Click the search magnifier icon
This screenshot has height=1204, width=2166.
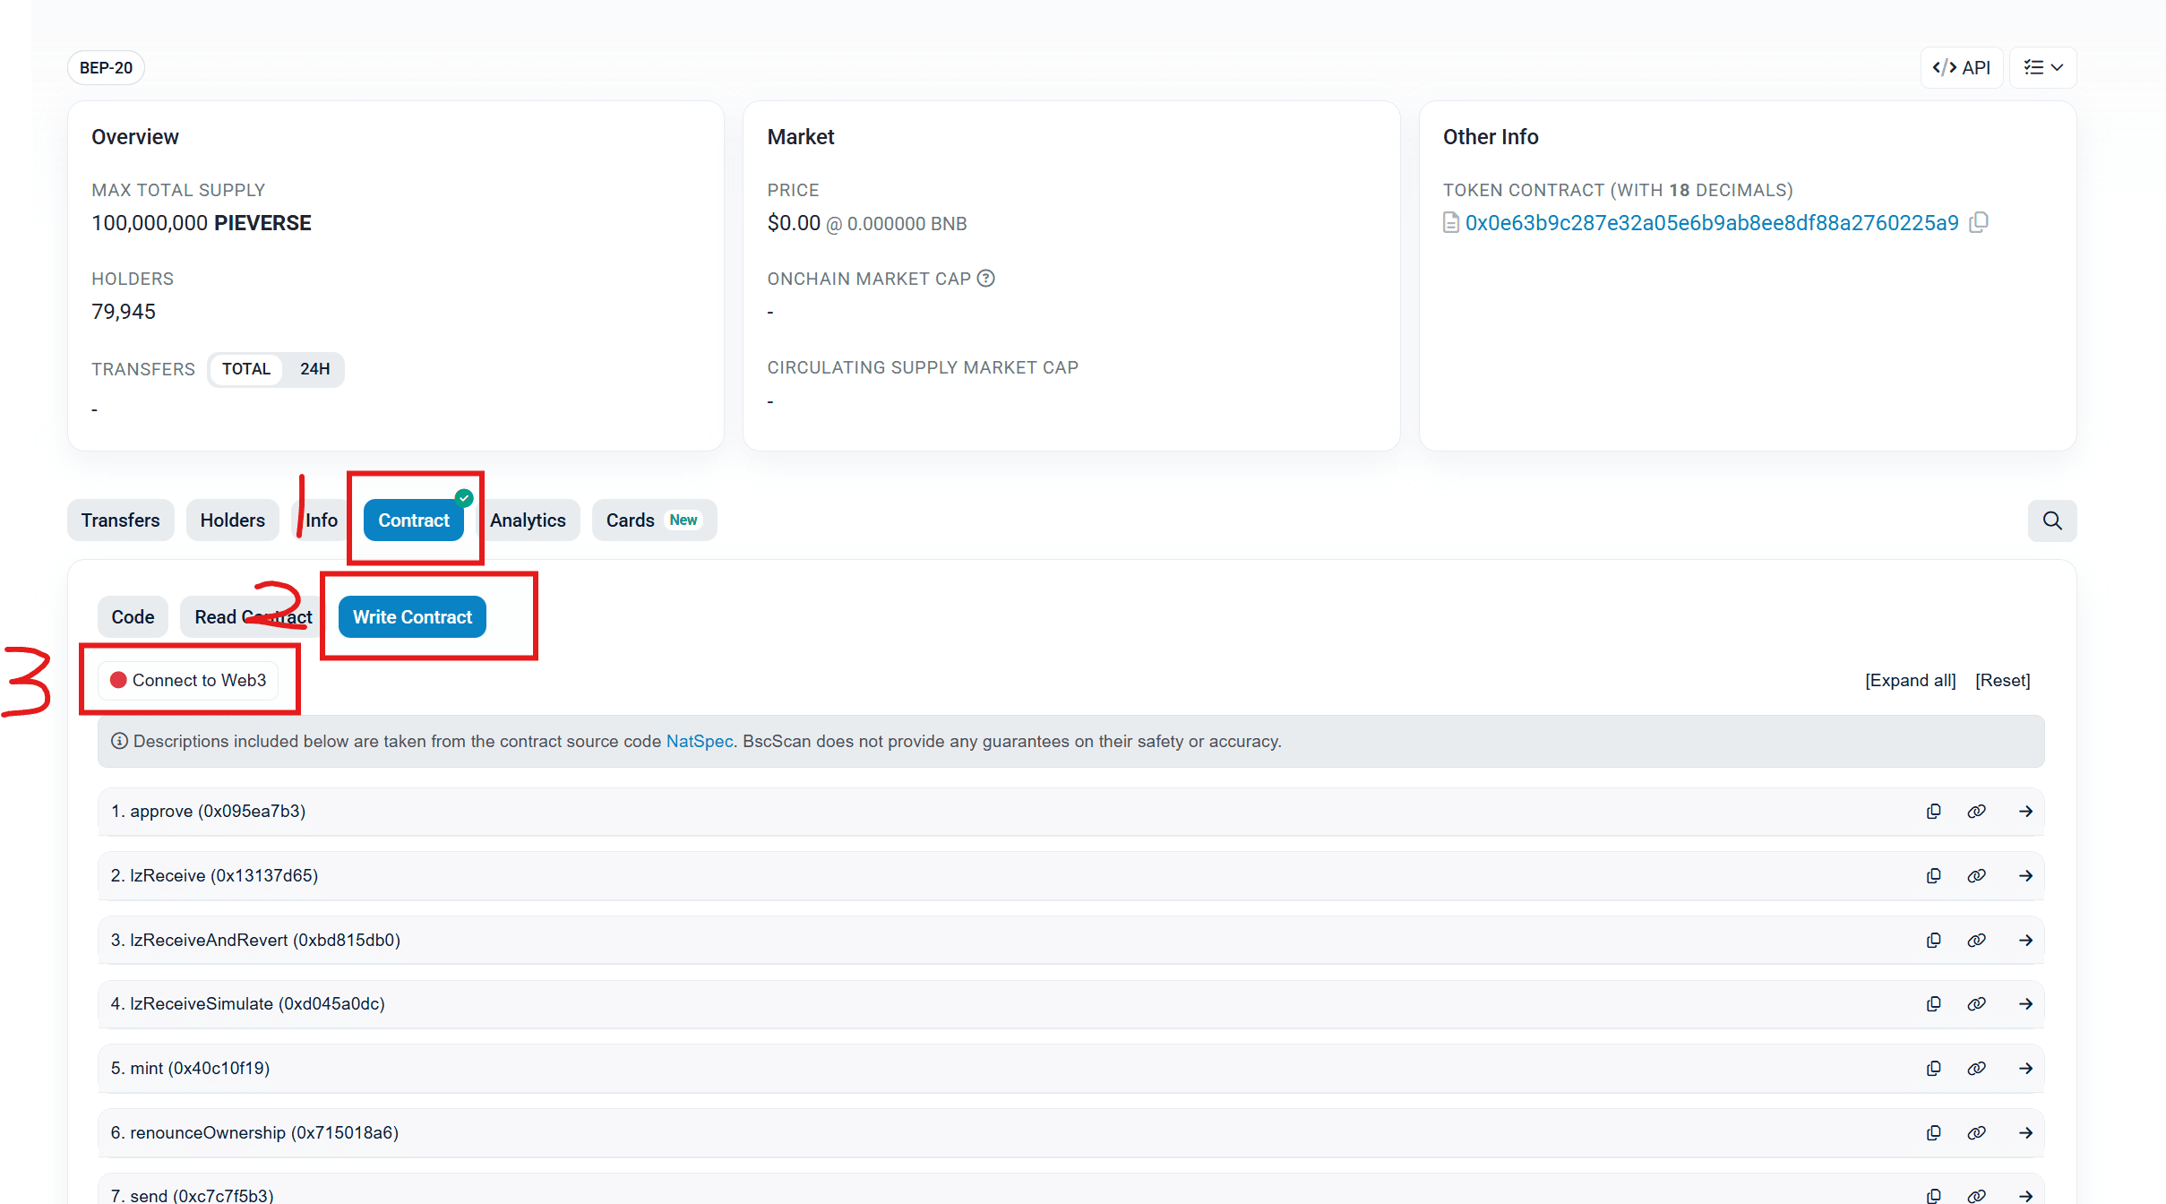(2051, 520)
